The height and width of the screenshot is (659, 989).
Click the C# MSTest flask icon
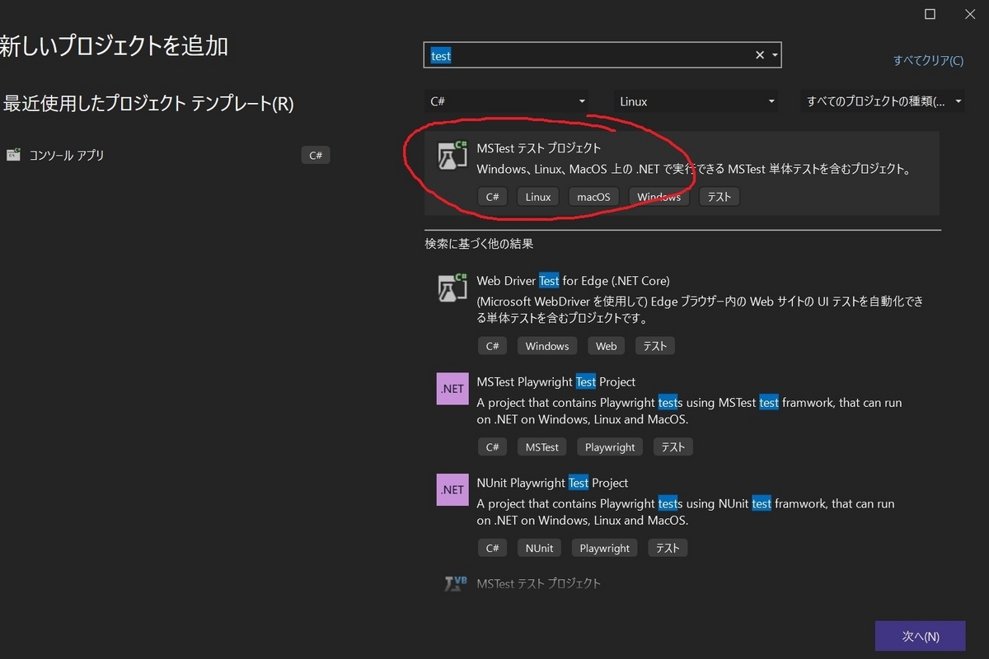click(452, 157)
